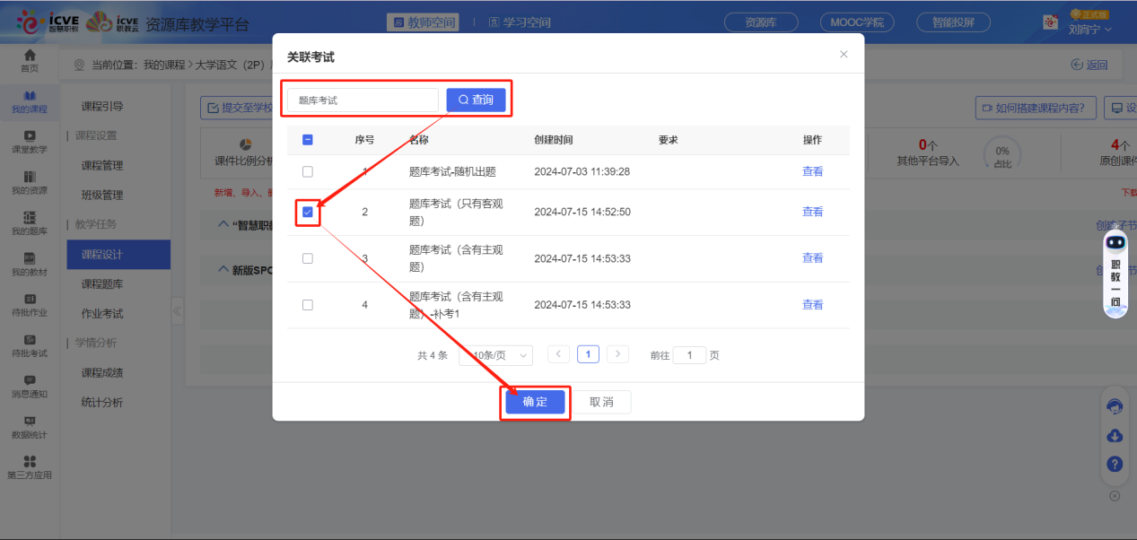Uncheck the row 2 客观题 exam checkbox
Image resolution: width=1137 pixels, height=540 pixels.
point(308,213)
